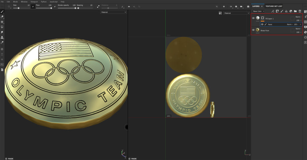Open the Help menu
Screen dimensions: 307x160
tap(62, 1)
